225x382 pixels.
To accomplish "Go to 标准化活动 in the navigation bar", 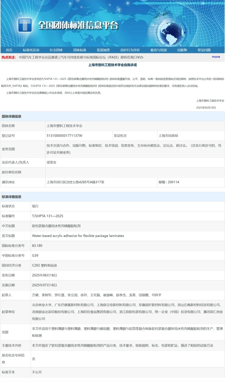I will point(31,50).
